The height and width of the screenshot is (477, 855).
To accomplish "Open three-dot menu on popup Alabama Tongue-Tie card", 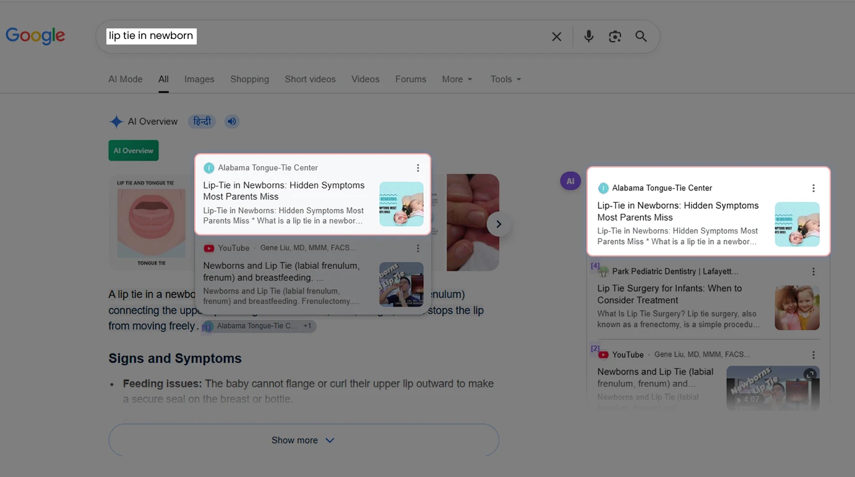I will coord(418,168).
